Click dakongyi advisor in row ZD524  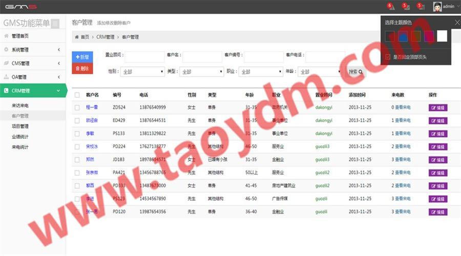tap(324, 108)
